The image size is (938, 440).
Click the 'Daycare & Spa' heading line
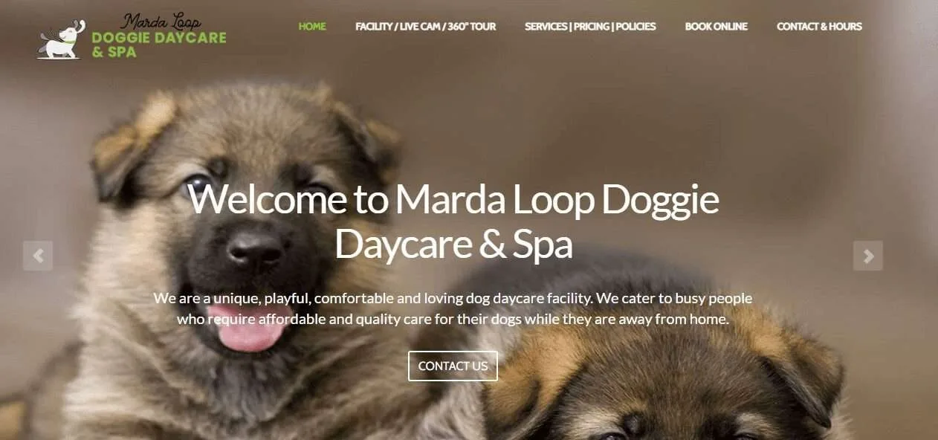click(453, 245)
